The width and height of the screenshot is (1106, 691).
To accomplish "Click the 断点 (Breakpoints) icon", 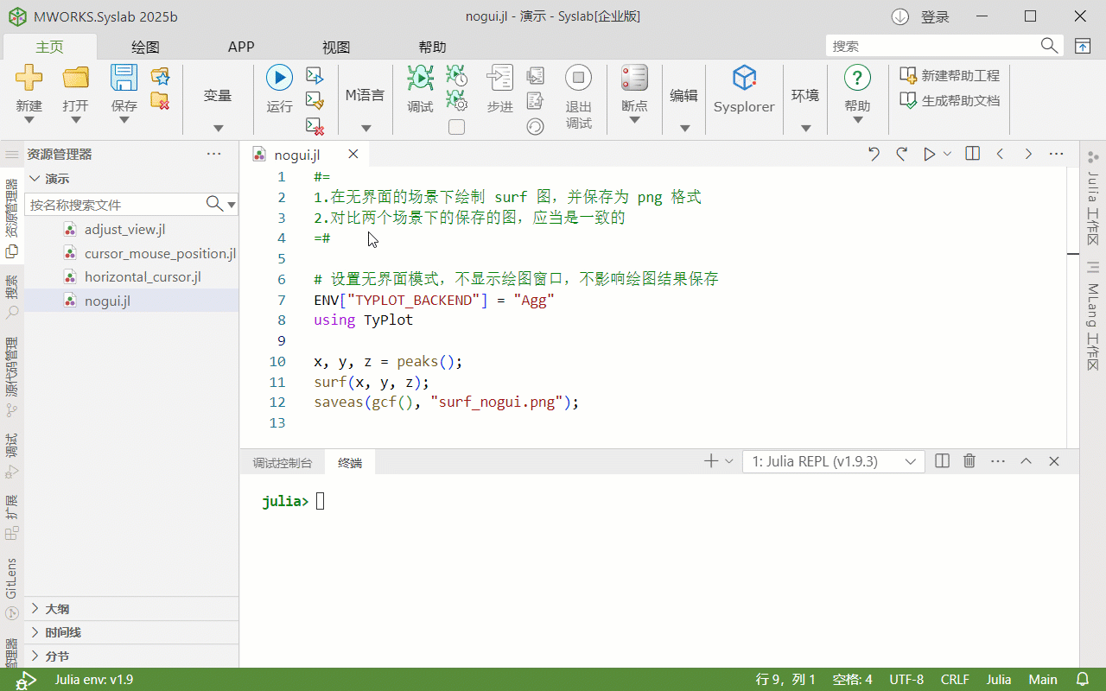I will point(634,78).
